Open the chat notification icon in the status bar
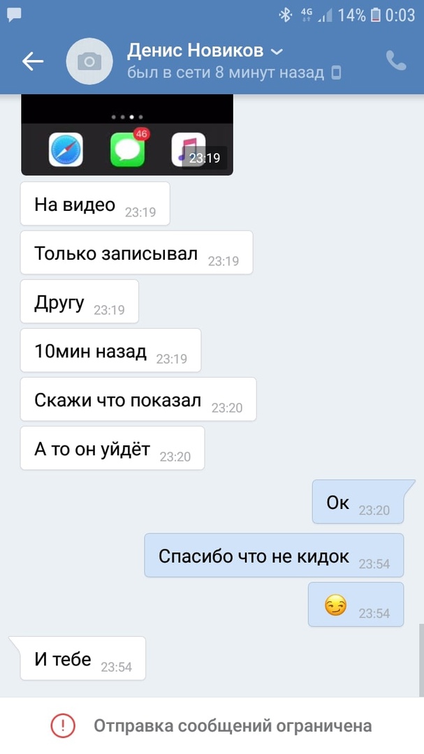This screenshot has width=424, height=754. click(x=15, y=15)
